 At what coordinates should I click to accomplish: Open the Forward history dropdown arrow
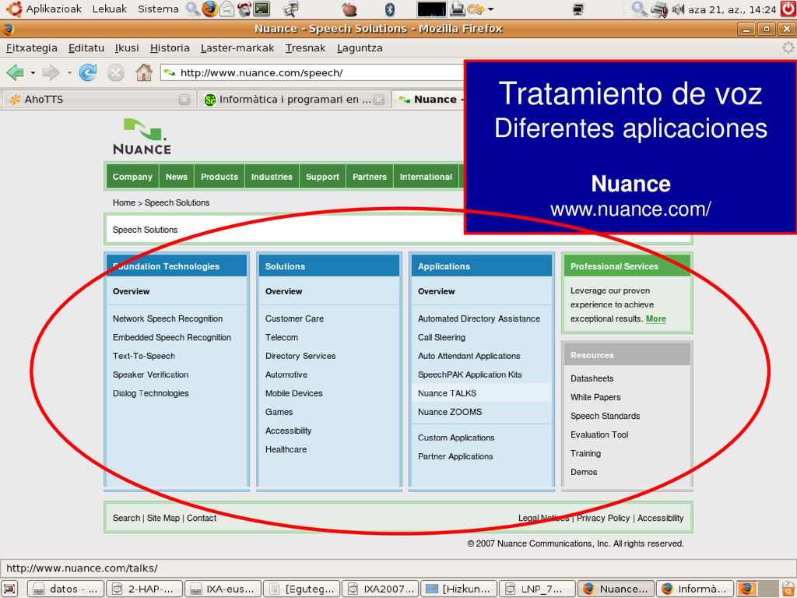click(69, 72)
